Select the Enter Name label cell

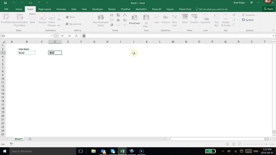click(27, 49)
